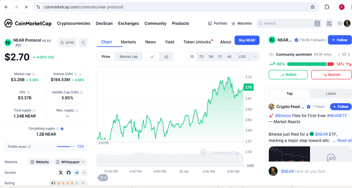Add NEAR to watchlist 834K star
Viewport: 352px width, 188px height.
point(67,43)
